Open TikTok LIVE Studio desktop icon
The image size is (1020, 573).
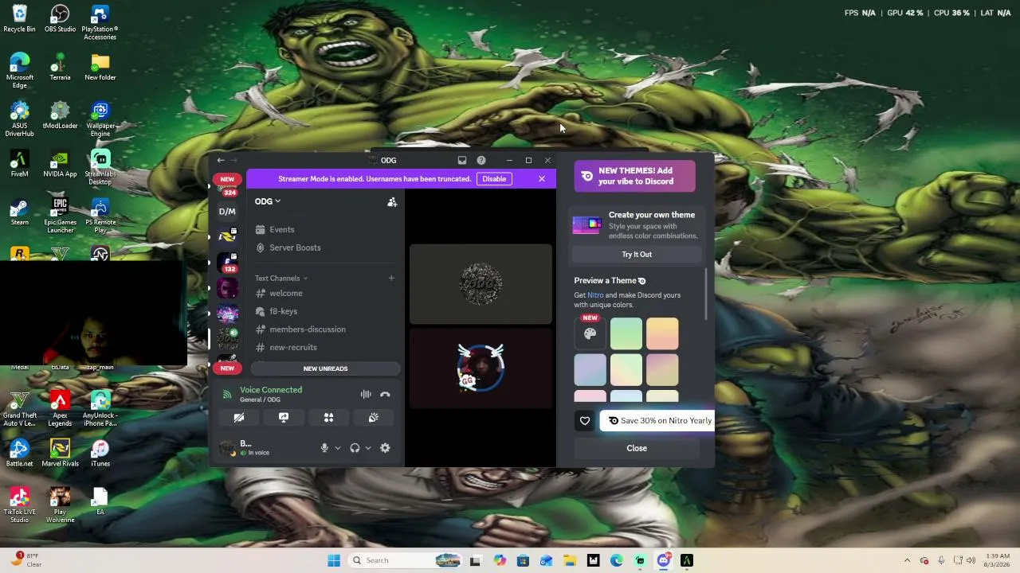click(20, 505)
